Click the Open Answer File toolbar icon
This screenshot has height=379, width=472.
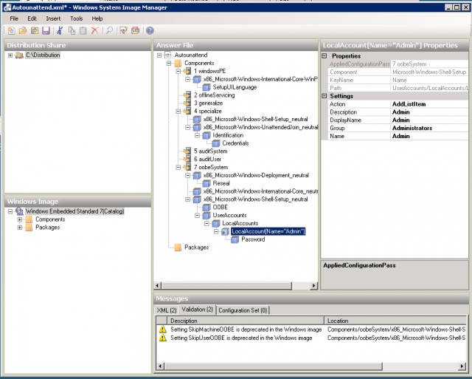(x=23, y=30)
